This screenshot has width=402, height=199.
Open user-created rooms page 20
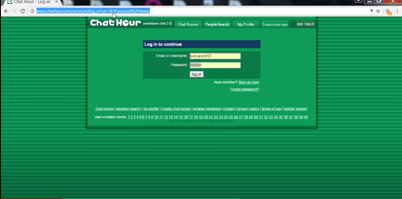click(206, 117)
